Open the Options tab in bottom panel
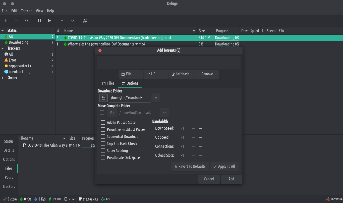Image resolution: width=343 pixels, height=203 pixels. click(9, 159)
